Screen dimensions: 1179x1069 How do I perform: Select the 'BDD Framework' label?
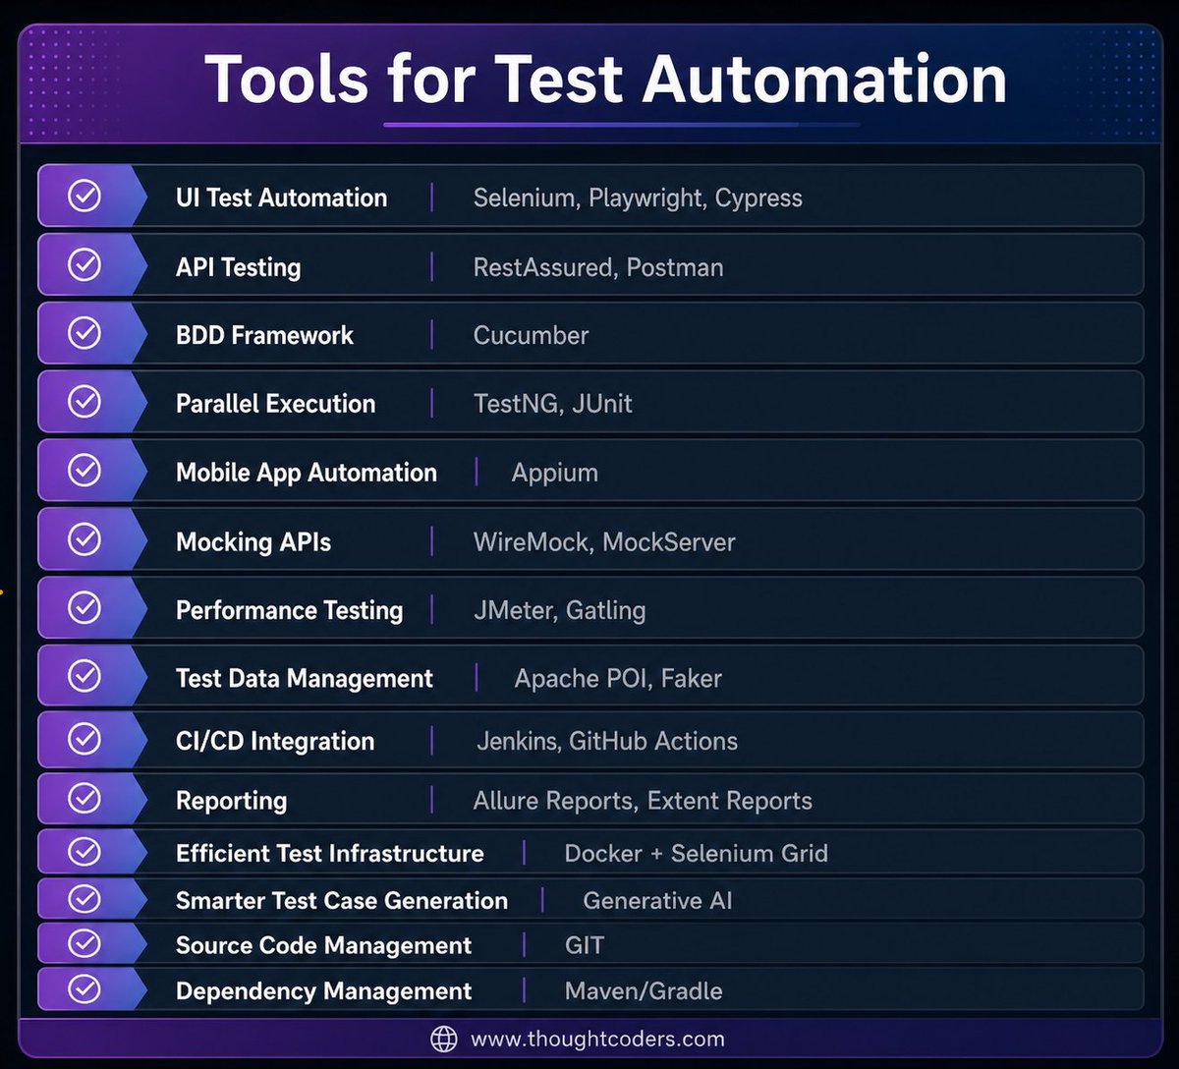click(264, 335)
